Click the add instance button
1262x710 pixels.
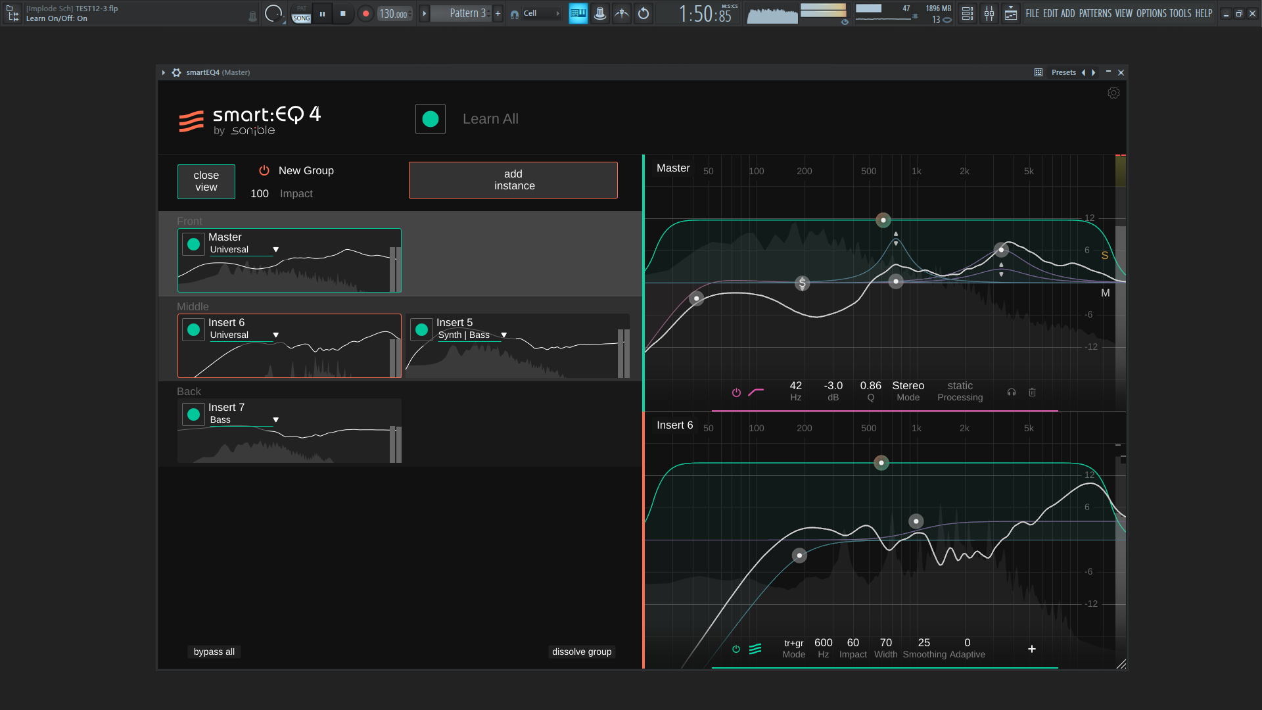point(513,180)
